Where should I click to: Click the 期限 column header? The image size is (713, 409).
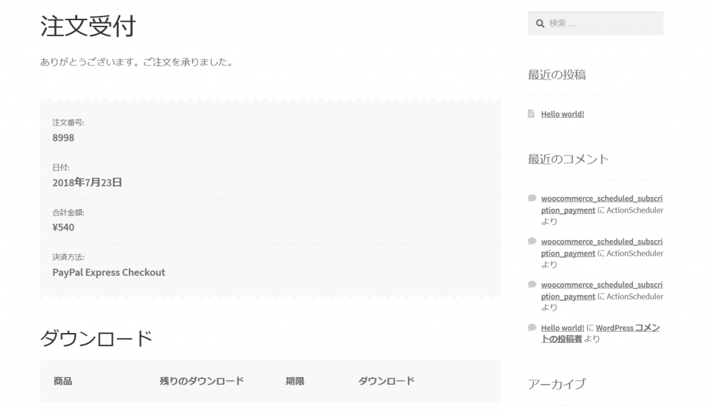(295, 381)
